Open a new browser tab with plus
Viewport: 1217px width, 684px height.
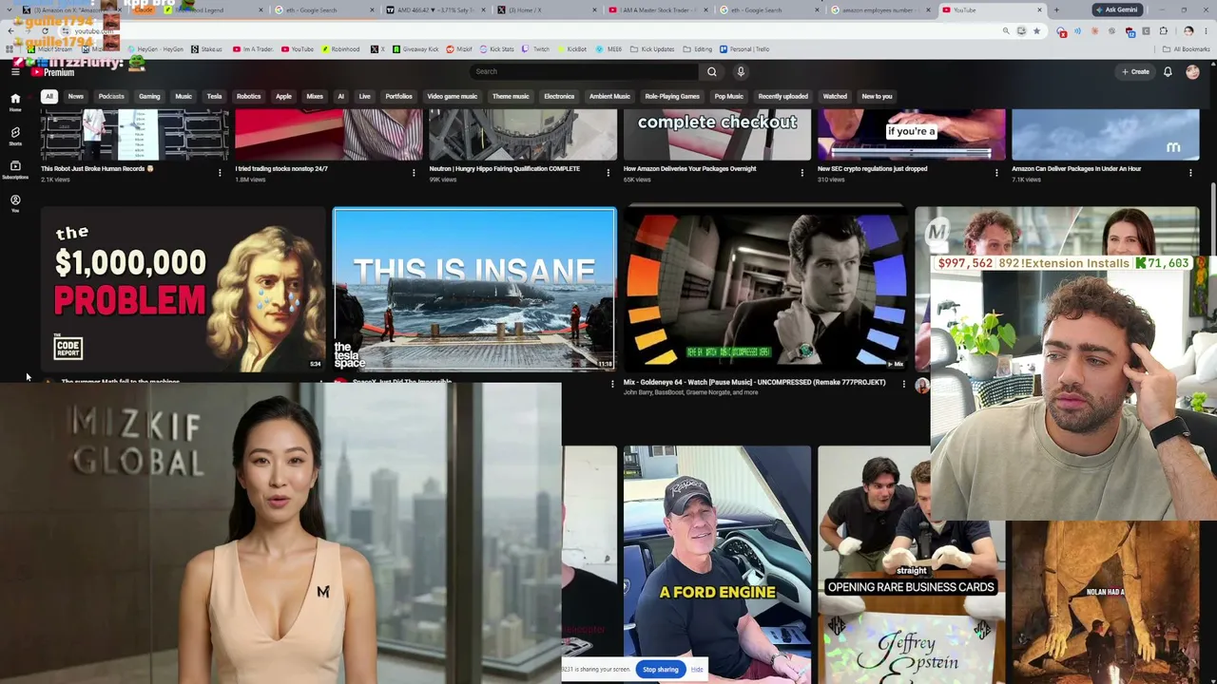pos(1055,9)
